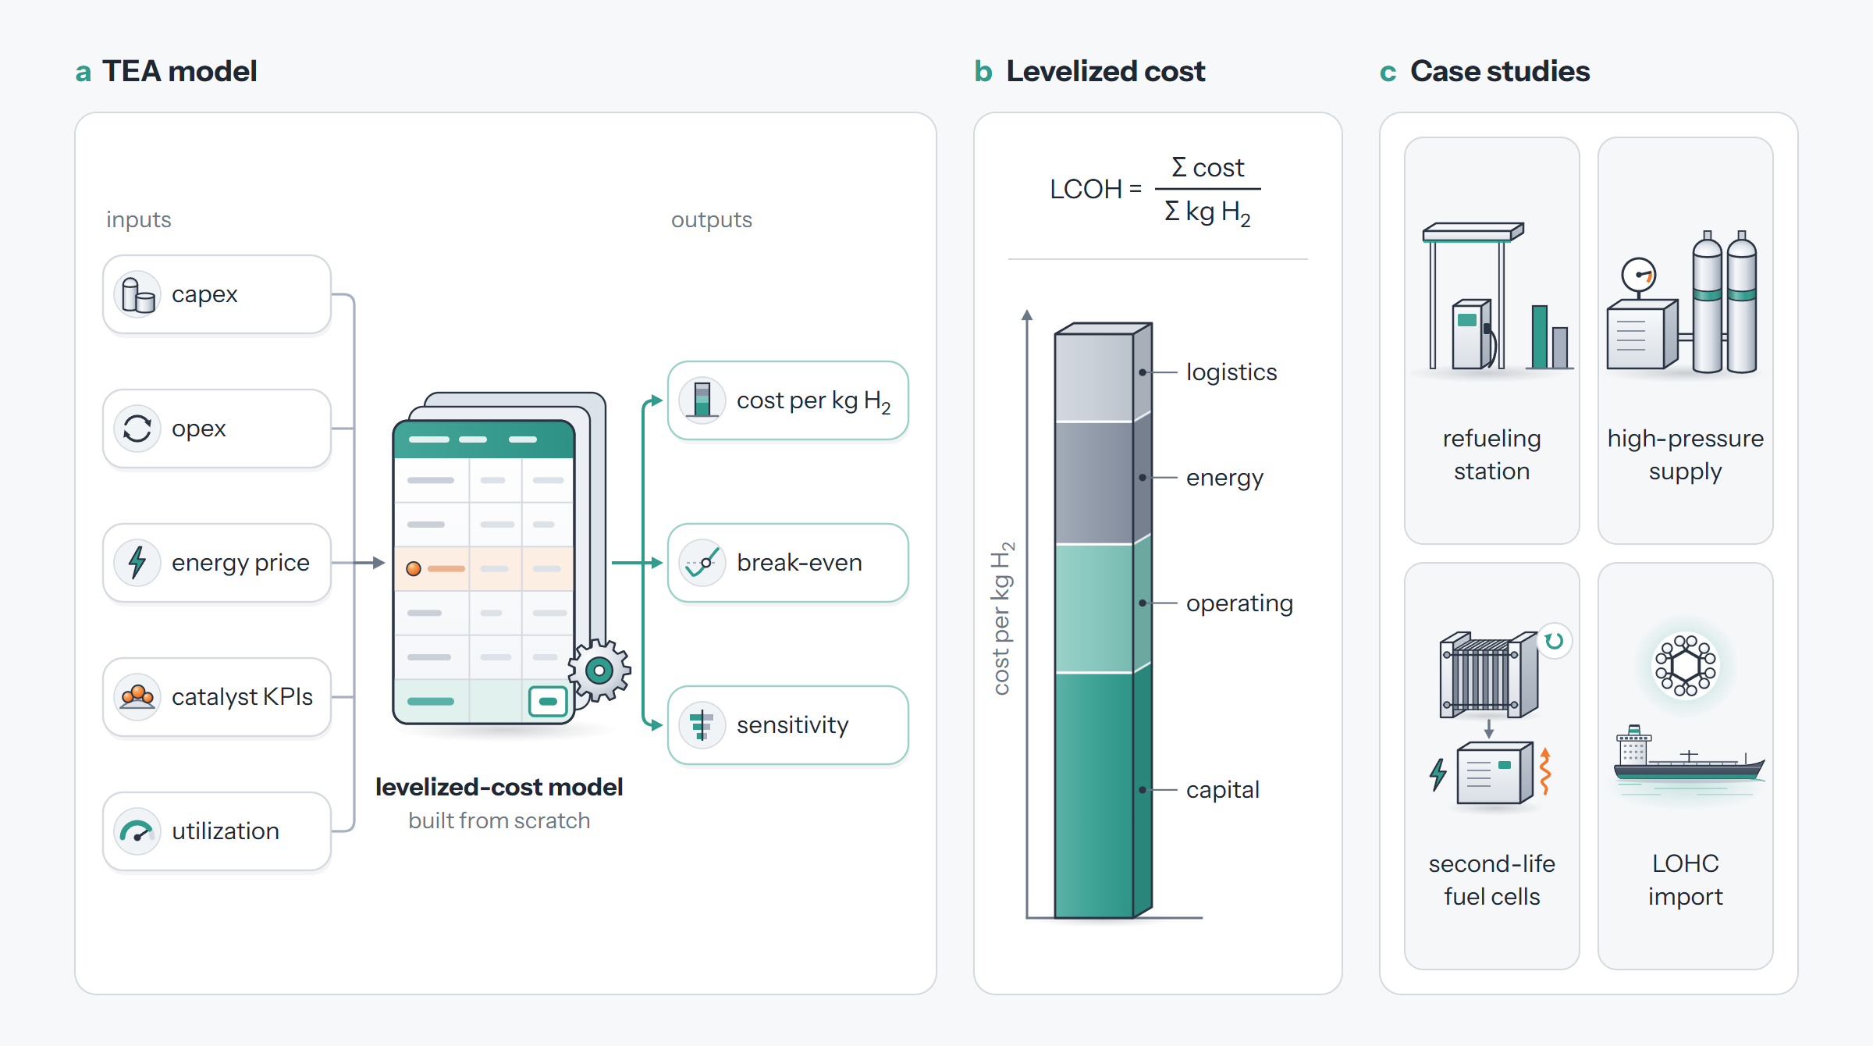Click the "Levelized cost" panel title

tap(1106, 72)
